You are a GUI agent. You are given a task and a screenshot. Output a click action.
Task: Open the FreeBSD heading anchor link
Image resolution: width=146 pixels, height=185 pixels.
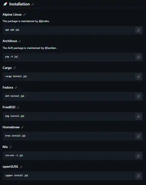18,108
